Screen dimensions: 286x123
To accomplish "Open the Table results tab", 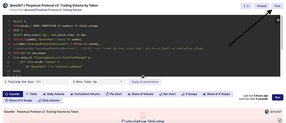I will (x=31, y=94).
